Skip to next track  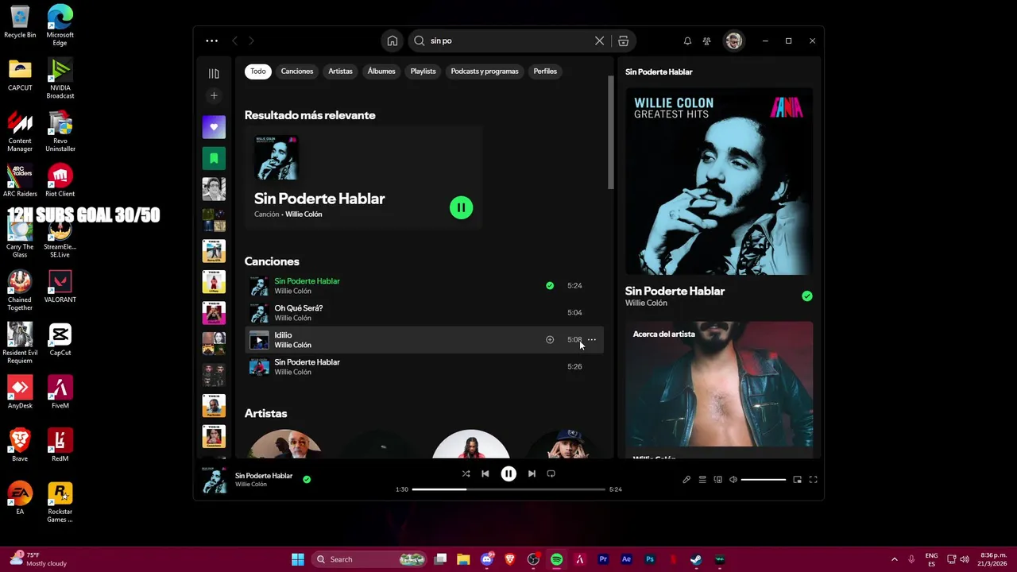532,473
